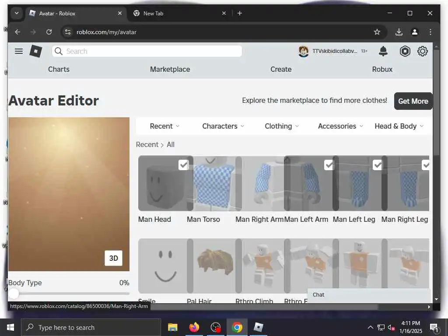Click in the Roblox search field
This screenshot has width=448, height=336.
coord(147,51)
